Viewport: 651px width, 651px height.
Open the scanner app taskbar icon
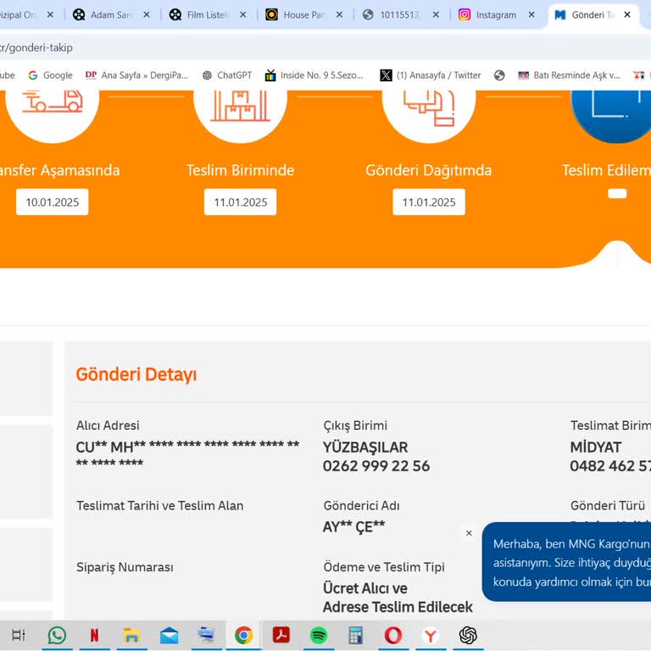tap(206, 635)
